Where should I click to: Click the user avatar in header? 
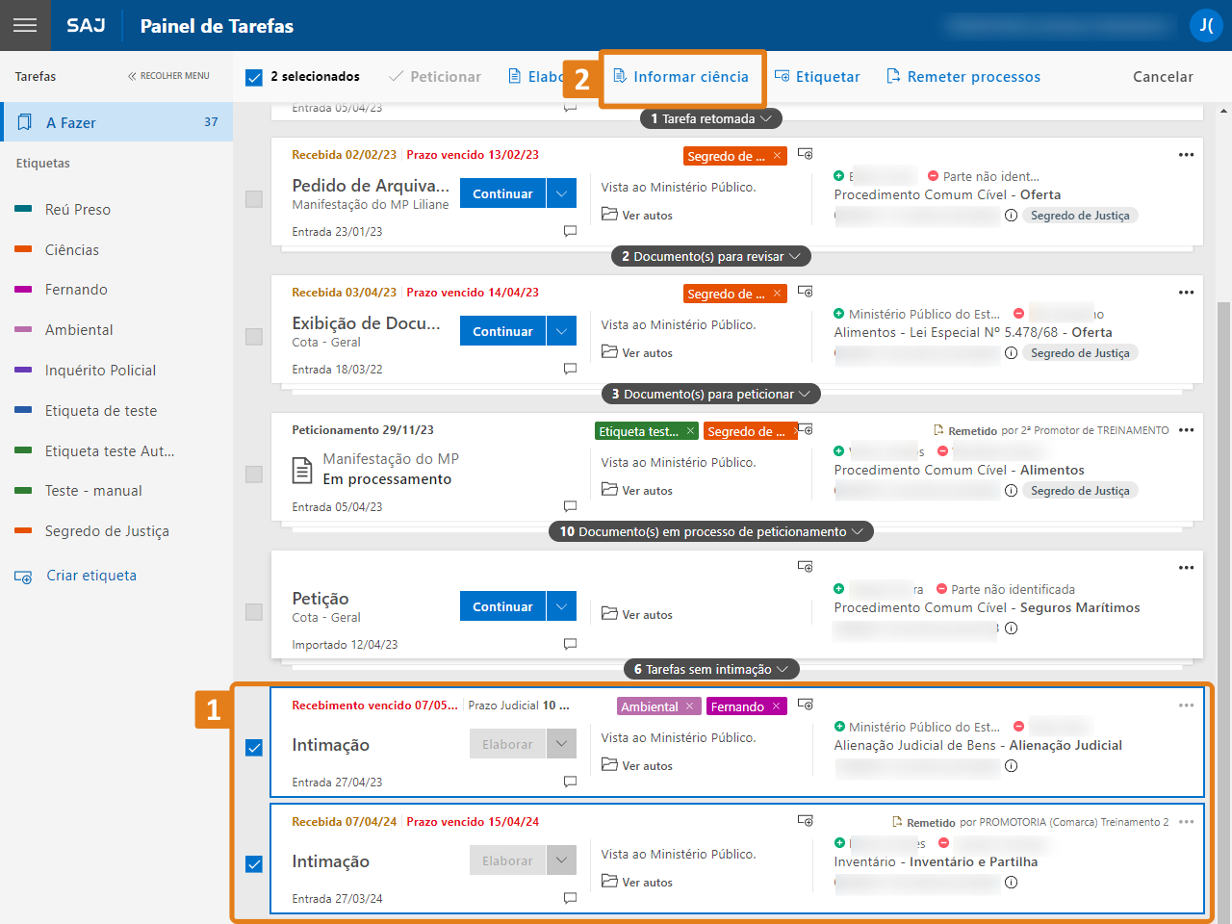coord(1206,25)
